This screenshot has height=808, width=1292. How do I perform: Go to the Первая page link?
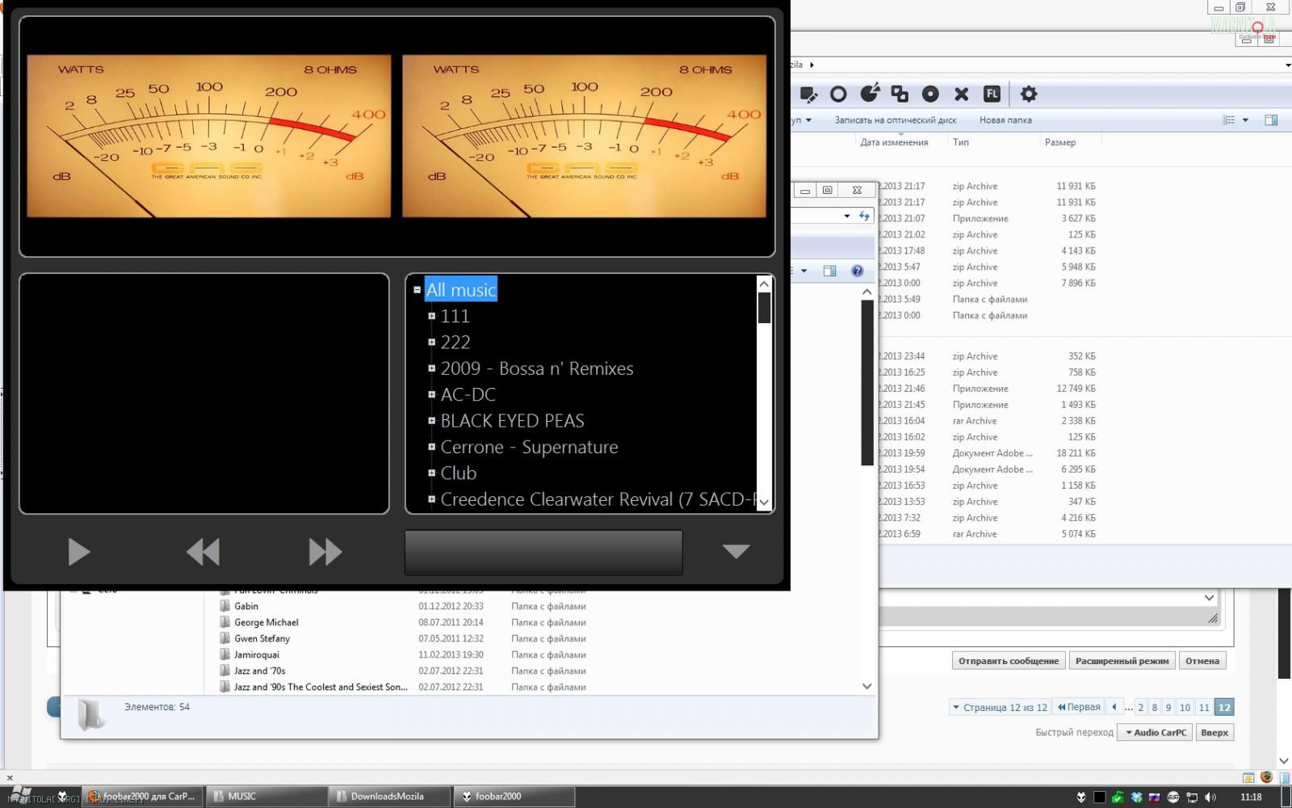1079,707
